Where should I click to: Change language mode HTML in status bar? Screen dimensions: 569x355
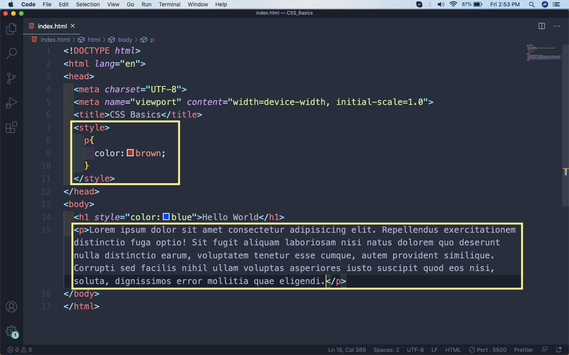tap(453, 350)
